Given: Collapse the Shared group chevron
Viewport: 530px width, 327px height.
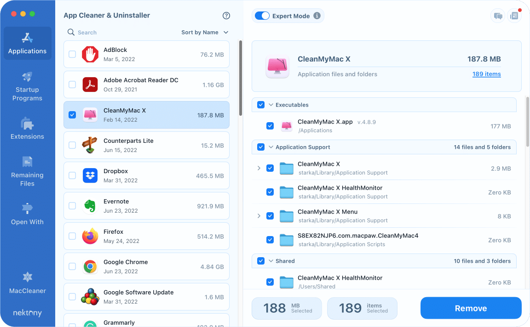Looking at the screenshot, I should 271,261.
